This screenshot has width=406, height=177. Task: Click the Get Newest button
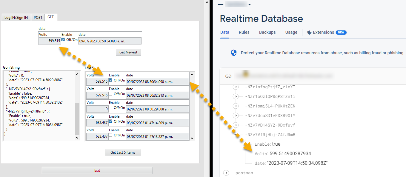click(128, 52)
